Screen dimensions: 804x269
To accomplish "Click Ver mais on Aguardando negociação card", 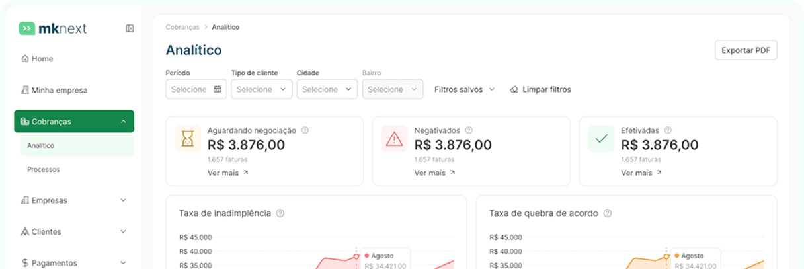I will [x=227, y=173].
